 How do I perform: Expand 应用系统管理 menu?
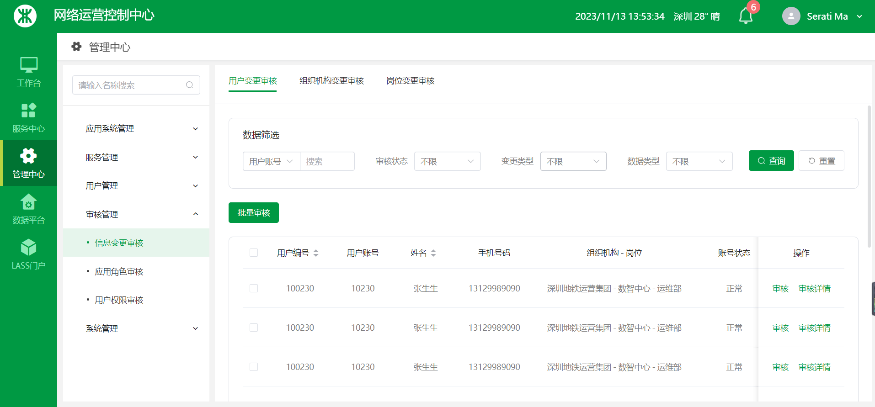tap(136, 129)
